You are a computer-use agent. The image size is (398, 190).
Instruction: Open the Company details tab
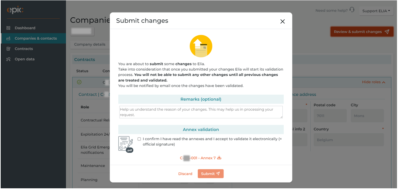[x=89, y=44]
